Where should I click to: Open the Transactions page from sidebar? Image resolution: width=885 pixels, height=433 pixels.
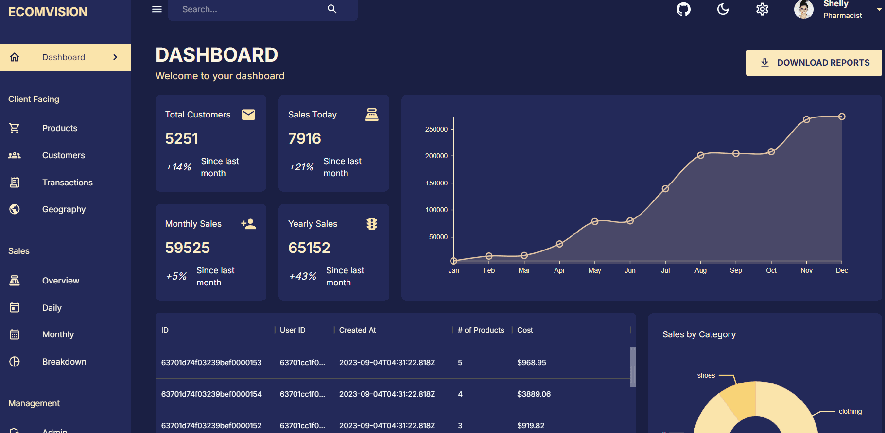pyautogui.click(x=67, y=183)
